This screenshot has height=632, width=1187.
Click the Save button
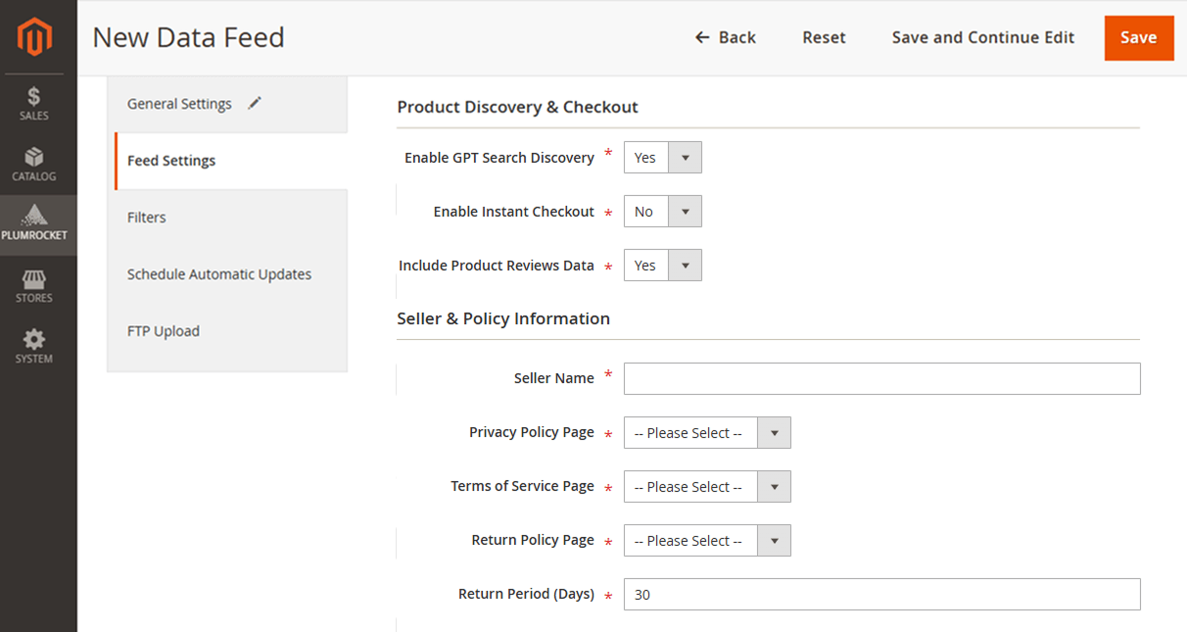click(x=1139, y=37)
